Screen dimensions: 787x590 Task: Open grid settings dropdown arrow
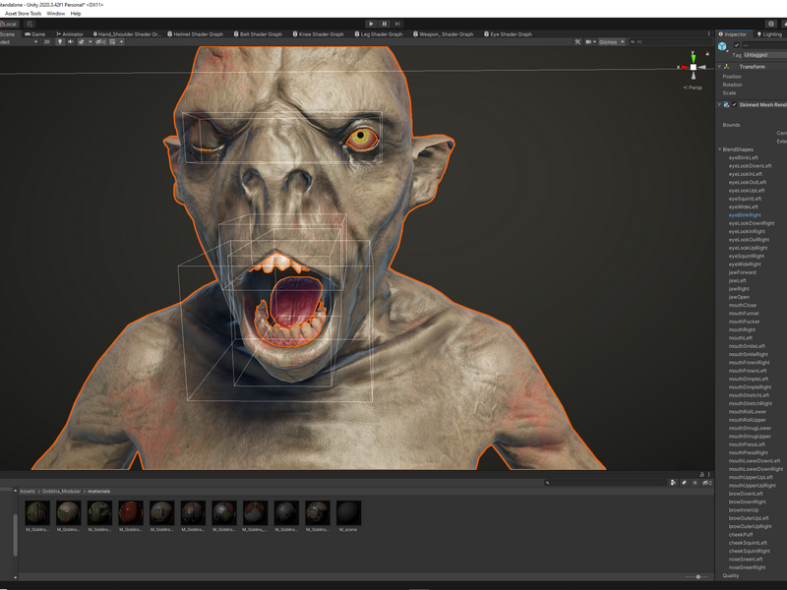pos(121,42)
